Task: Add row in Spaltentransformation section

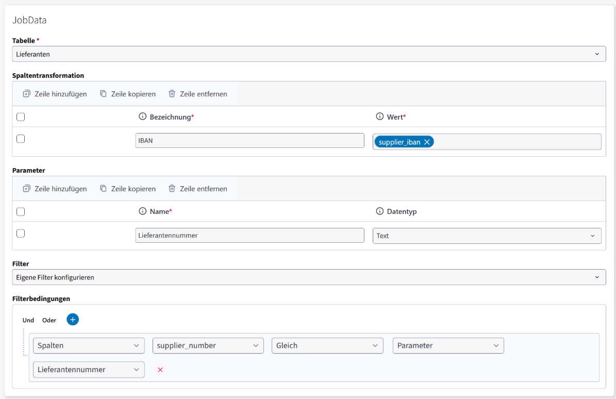Action: [55, 94]
